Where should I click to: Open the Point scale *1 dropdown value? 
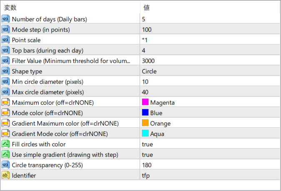coord(144,40)
